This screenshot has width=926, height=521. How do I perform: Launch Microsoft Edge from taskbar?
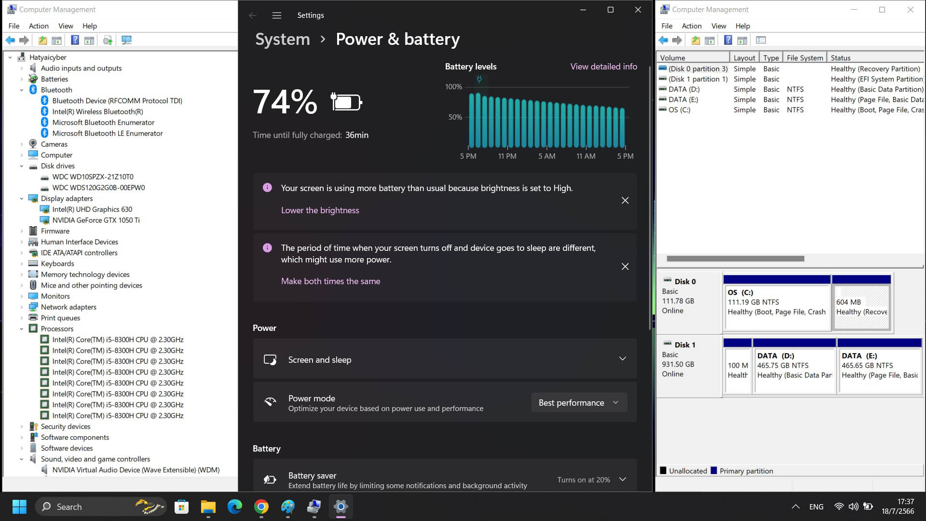[235, 507]
